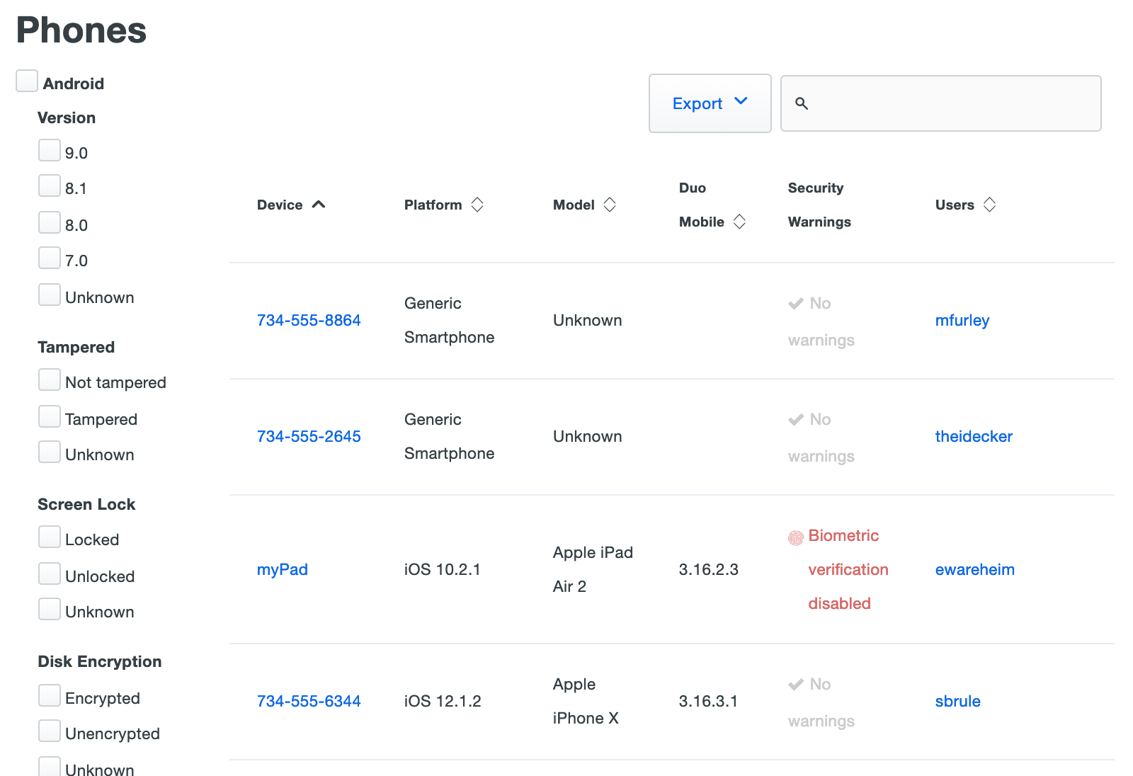Open the Export dropdown menu
Image resolution: width=1133 pixels, height=776 pixels.
tap(710, 103)
